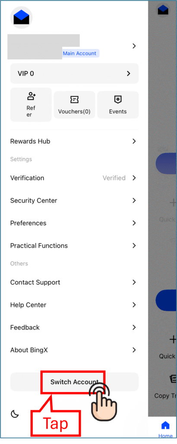Image resolution: width=177 pixels, height=444 pixels.
Task: Open the Rewards Hub chevron
Action: click(134, 141)
